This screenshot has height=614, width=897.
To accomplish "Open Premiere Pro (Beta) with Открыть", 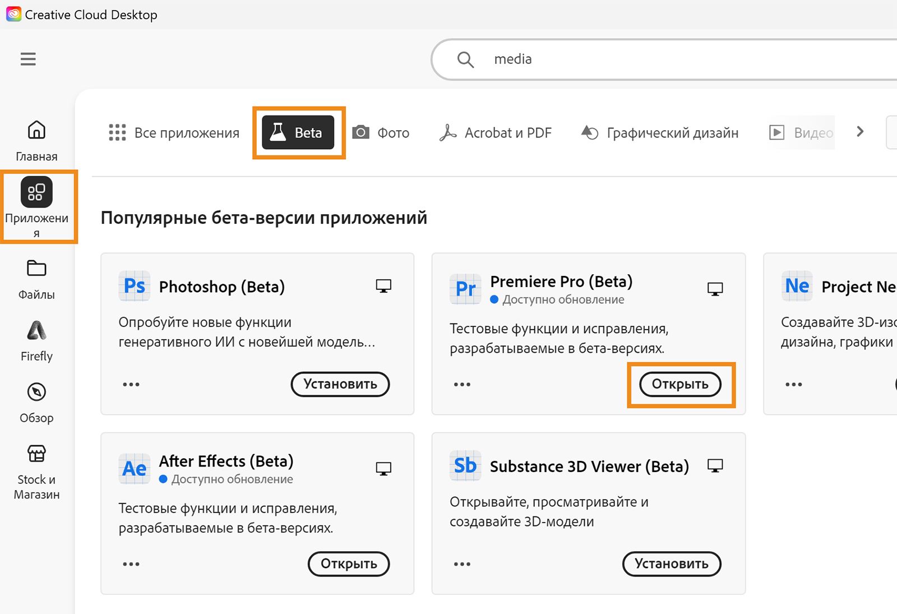I will [680, 384].
